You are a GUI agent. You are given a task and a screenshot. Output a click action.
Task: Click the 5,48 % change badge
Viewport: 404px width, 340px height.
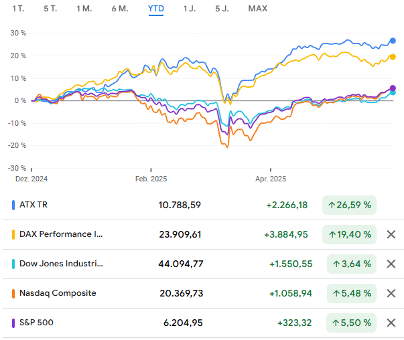tap(352, 293)
